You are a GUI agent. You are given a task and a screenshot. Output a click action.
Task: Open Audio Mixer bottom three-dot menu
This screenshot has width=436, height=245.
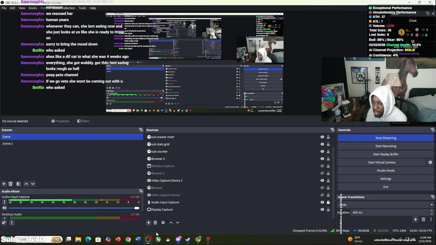[x=12, y=223]
